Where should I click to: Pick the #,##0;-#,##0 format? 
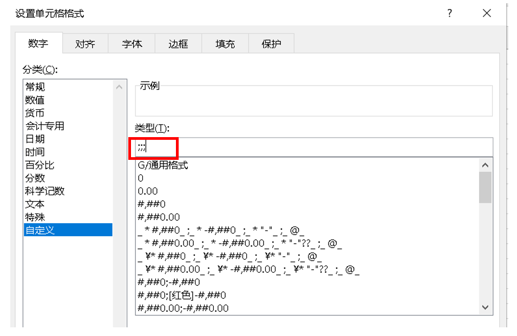(307, 282)
